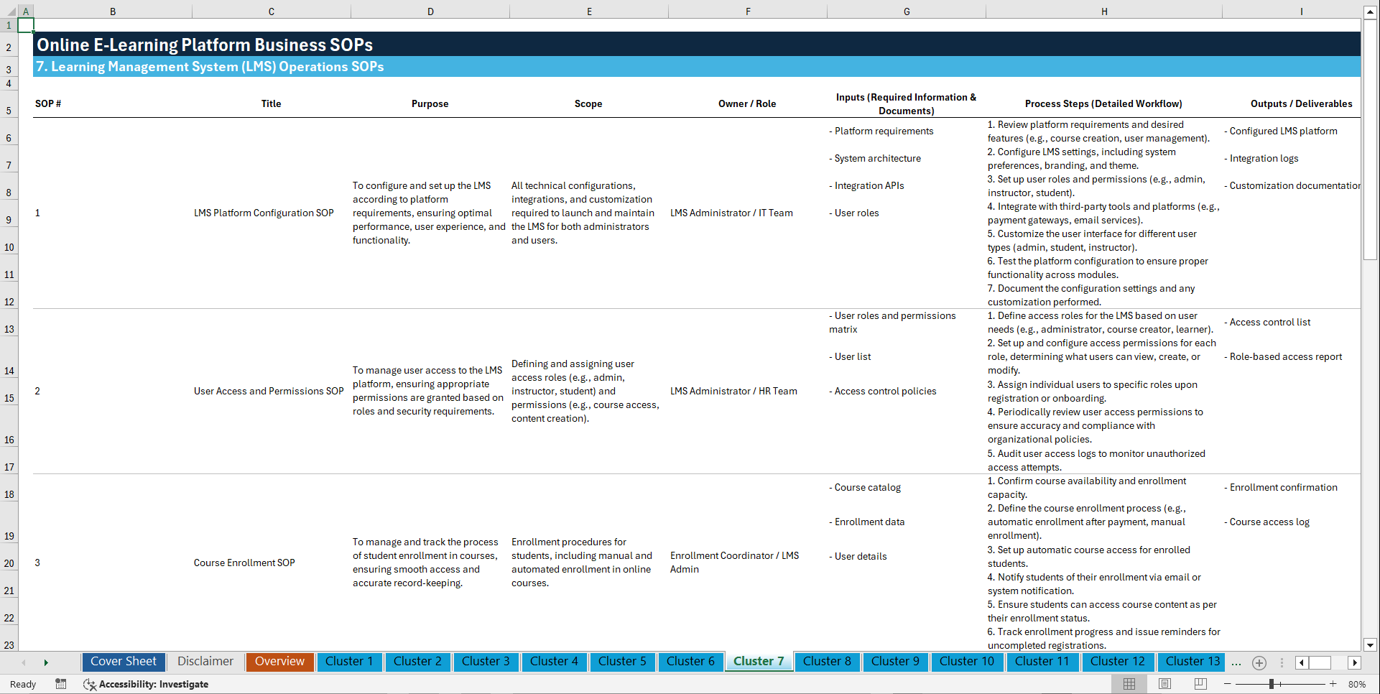Select the Disclaimer sheet tab
The width and height of the screenshot is (1380, 694).
click(205, 662)
